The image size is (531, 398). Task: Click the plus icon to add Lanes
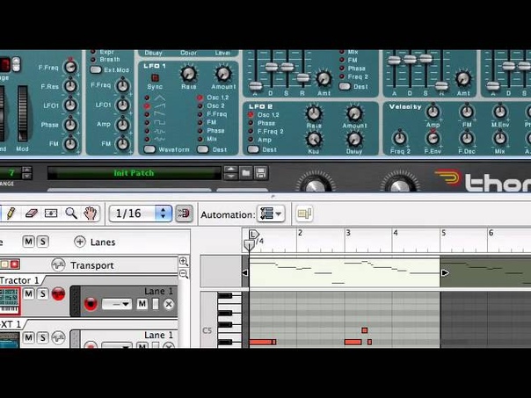[x=80, y=242]
